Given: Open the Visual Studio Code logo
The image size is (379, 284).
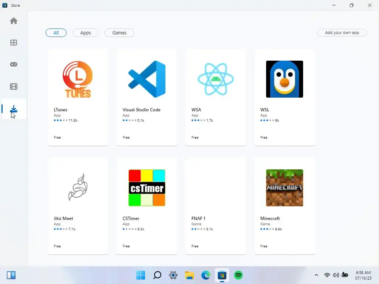Looking at the screenshot, I should 147,79.
